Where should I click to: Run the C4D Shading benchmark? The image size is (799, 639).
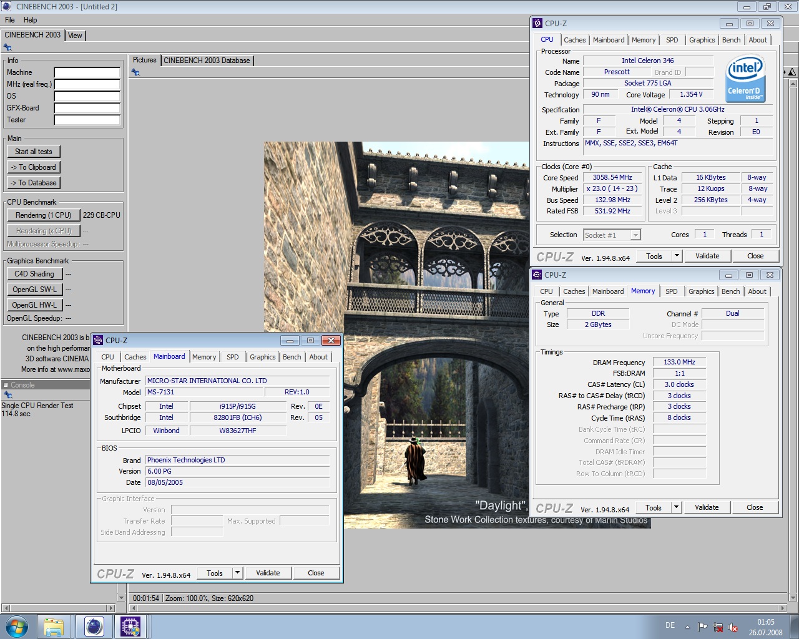click(x=34, y=274)
